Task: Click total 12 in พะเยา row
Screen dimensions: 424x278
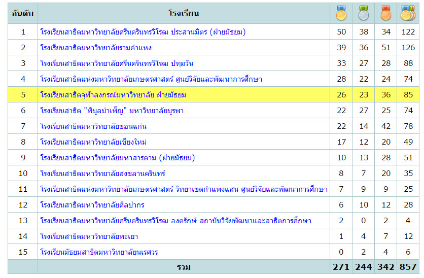Action: (x=408, y=236)
